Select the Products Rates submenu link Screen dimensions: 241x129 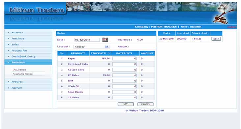[x=22, y=74]
